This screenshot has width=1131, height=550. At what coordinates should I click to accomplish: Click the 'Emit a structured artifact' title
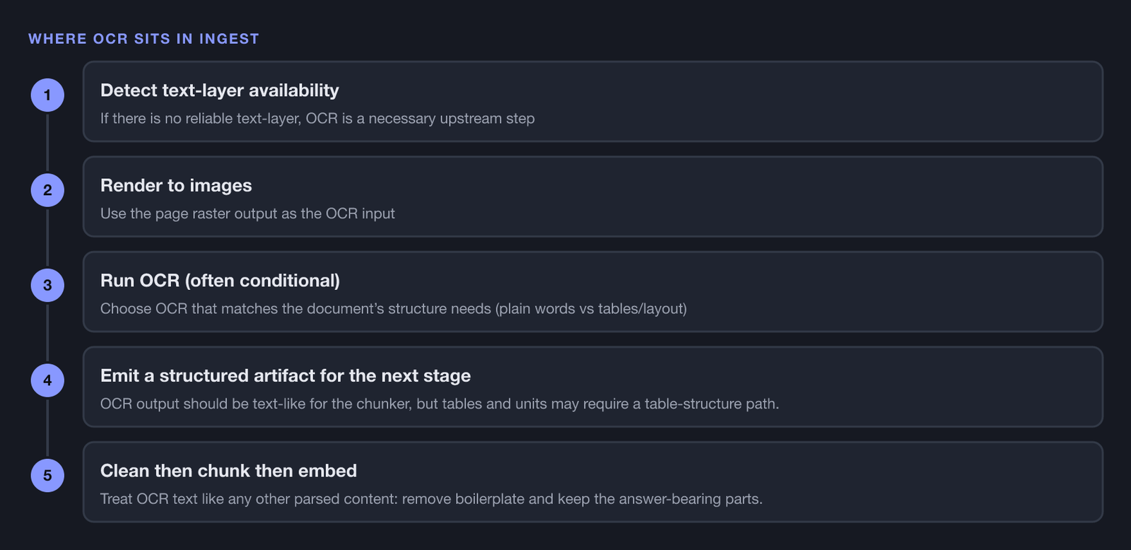pos(286,375)
